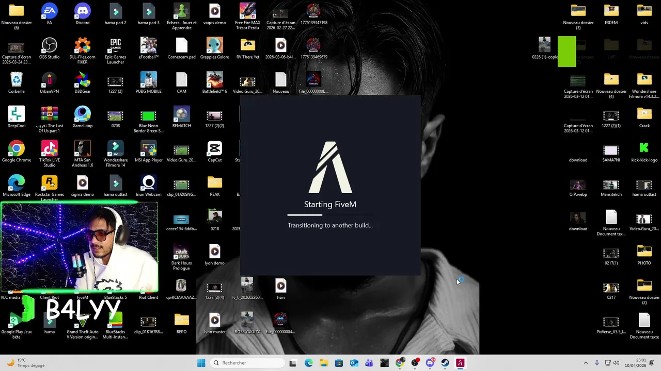Screen dimensions: 661x371
Task: Click the microphone tray icon
Action: [597, 363]
